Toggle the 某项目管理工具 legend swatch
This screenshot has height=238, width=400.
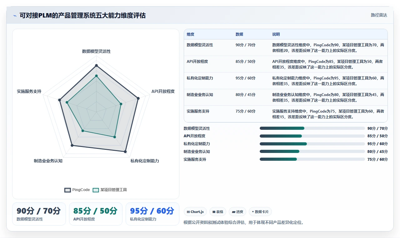96,190
